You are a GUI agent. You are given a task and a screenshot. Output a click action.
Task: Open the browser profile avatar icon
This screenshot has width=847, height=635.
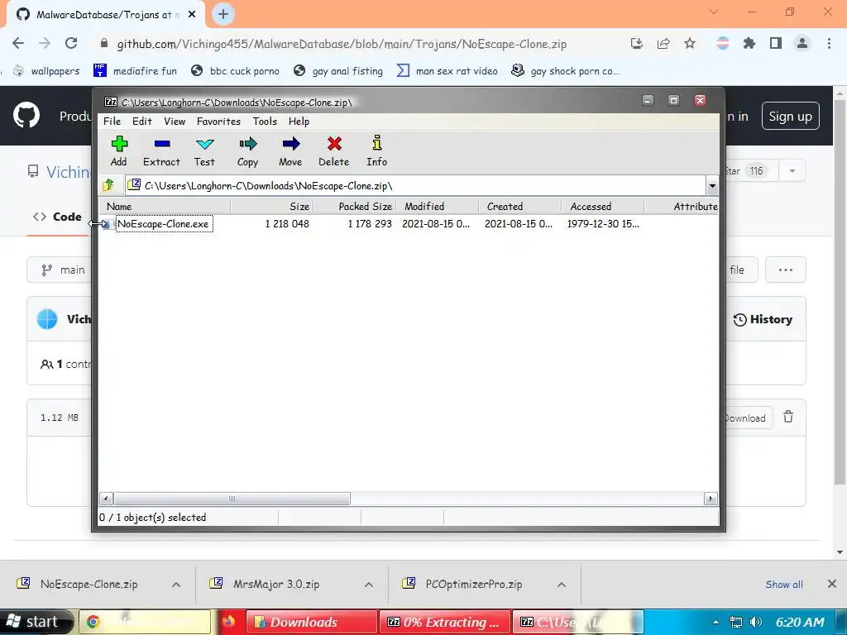click(802, 43)
